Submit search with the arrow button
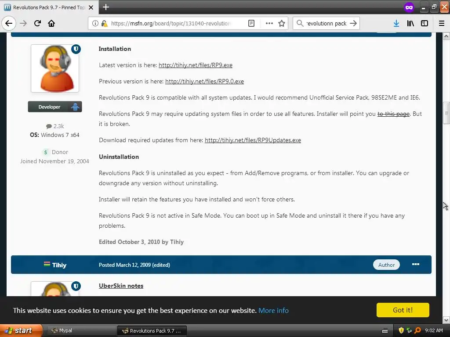 pyautogui.click(x=353, y=23)
